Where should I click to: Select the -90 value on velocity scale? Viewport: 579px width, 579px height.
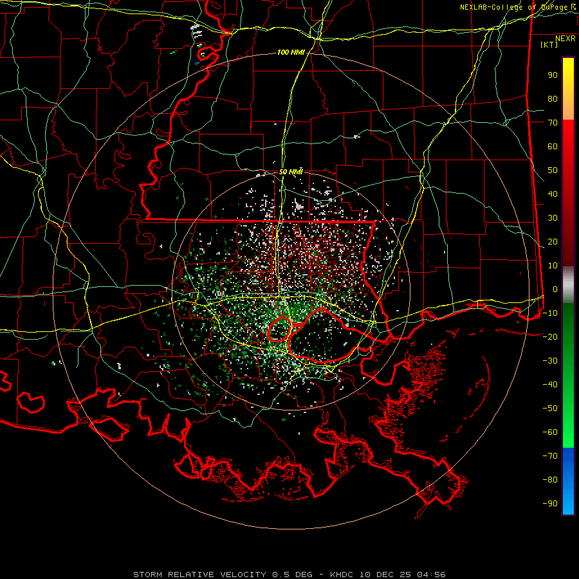click(x=550, y=504)
